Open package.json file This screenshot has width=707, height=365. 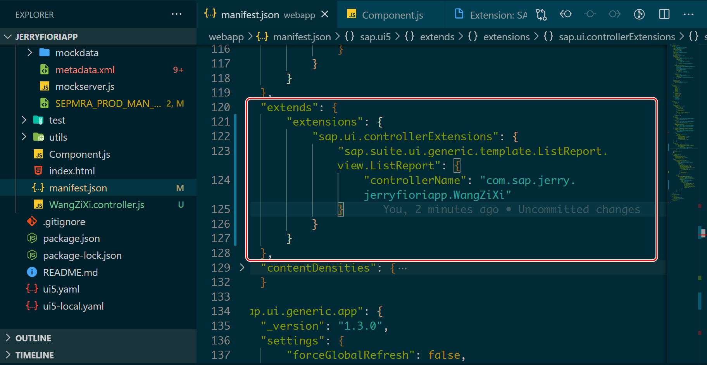(71, 238)
